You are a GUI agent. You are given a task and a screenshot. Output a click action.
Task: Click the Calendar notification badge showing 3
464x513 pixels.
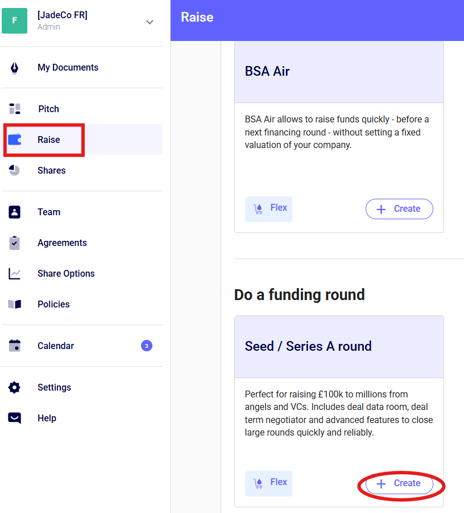click(x=147, y=346)
